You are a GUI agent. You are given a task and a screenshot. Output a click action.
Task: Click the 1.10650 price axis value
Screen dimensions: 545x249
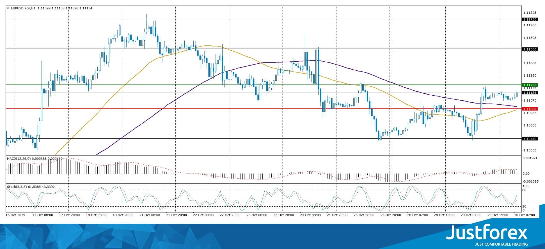tap(530, 150)
